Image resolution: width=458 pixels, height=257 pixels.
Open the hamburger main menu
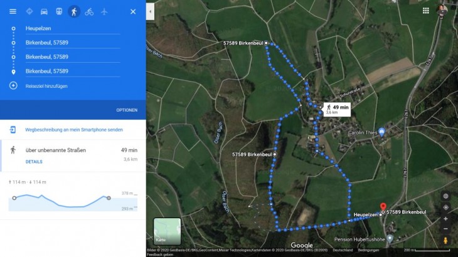pyautogui.click(x=13, y=11)
